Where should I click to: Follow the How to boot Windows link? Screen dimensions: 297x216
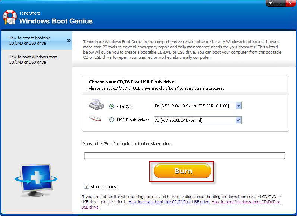[x=246, y=202]
